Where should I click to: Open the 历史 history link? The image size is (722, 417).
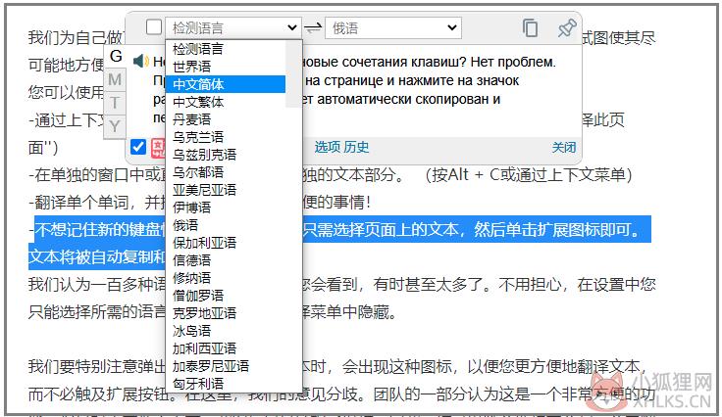(x=356, y=147)
